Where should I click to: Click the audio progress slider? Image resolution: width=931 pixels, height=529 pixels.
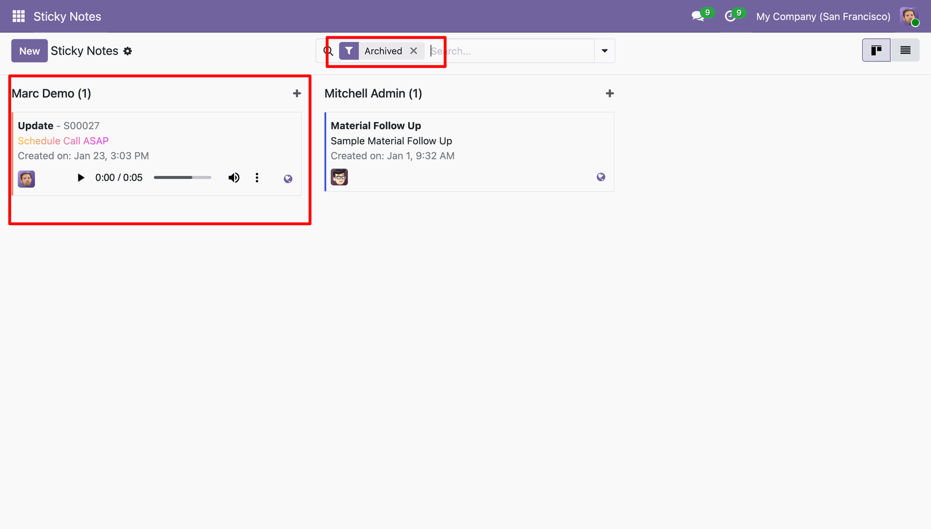coord(182,178)
